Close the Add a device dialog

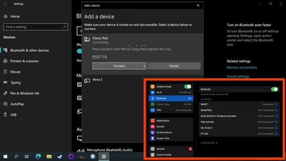pos(198,5)
